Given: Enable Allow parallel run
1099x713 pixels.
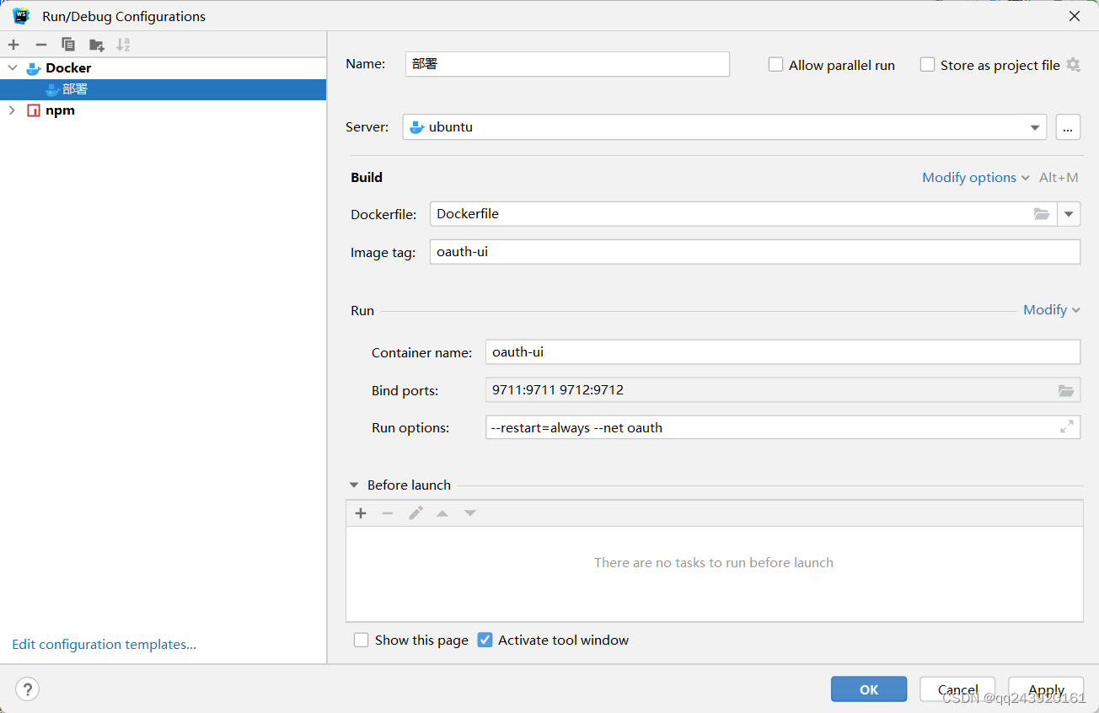Looking at the screenshot, I should pyautogui.click(x=775, y=65).
